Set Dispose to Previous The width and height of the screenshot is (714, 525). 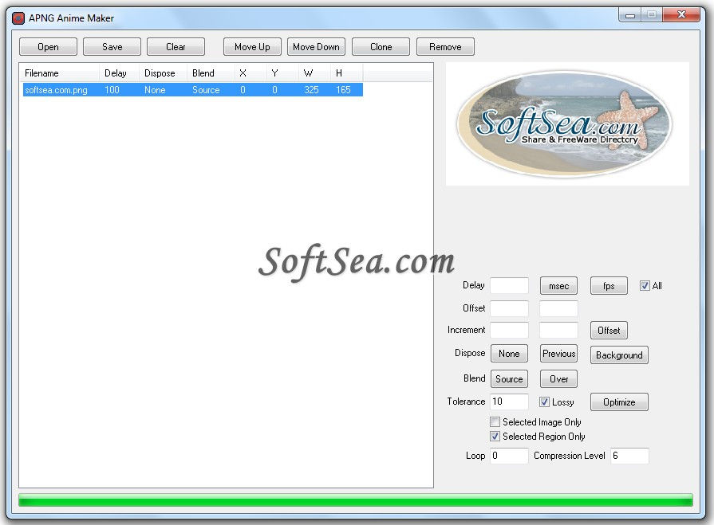click(558, 354)
